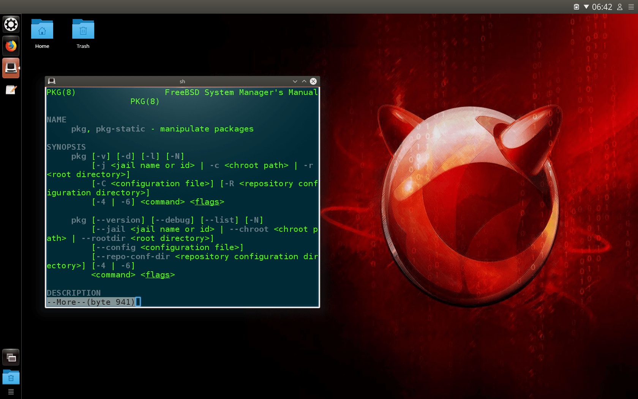Follow the first underlined flags link in SYNOPSIS
Image resolution: width=638 pixels, height=399 pixels.
click(x=207, y=202)
